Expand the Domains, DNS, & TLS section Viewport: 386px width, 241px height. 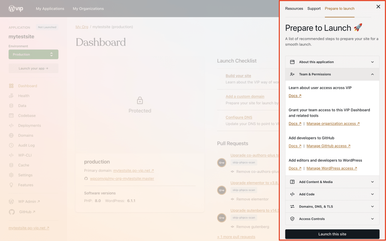click(x=332, y=207)
